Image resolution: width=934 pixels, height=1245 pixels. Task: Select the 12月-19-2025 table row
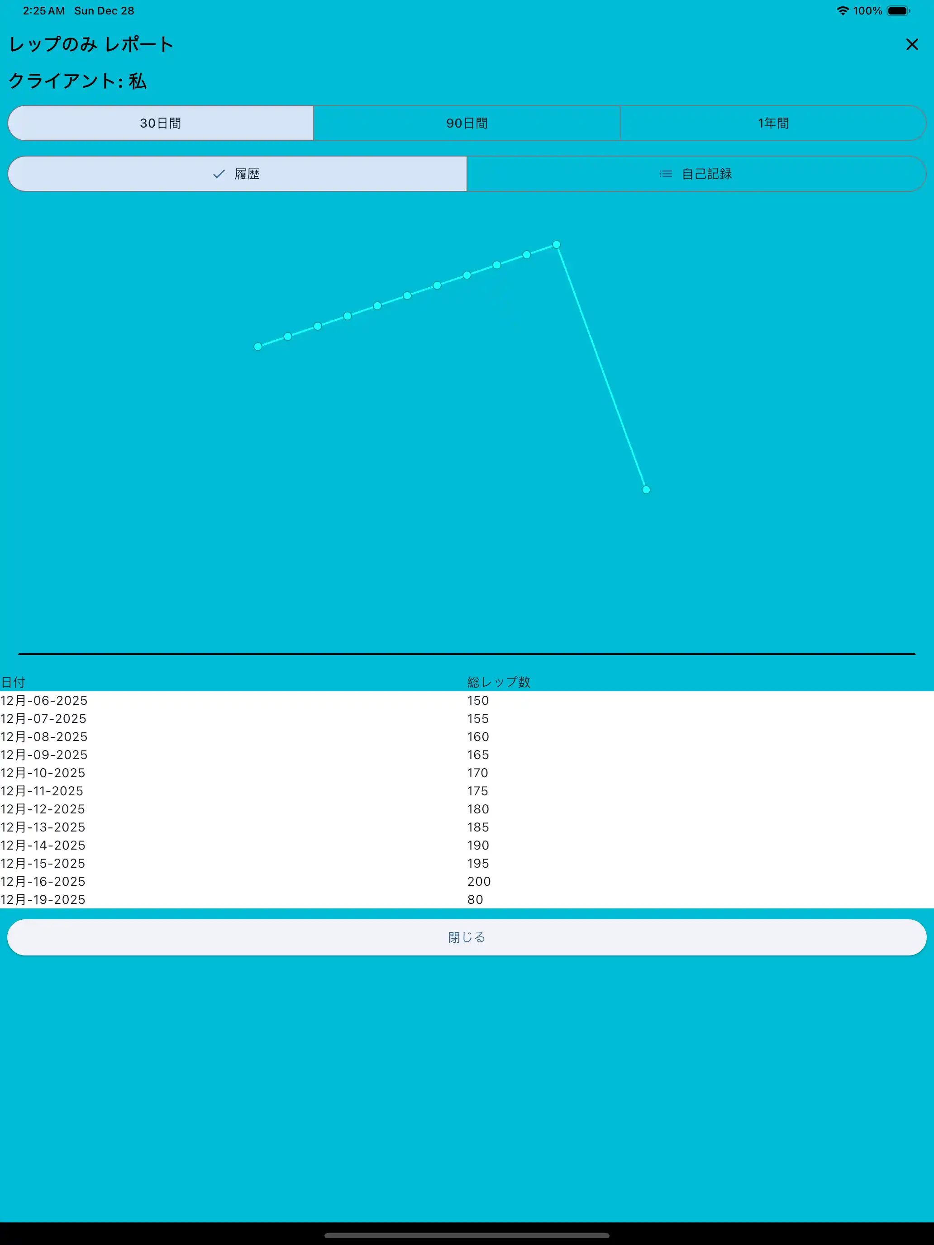pyautogui.click(x=43, y=899)
